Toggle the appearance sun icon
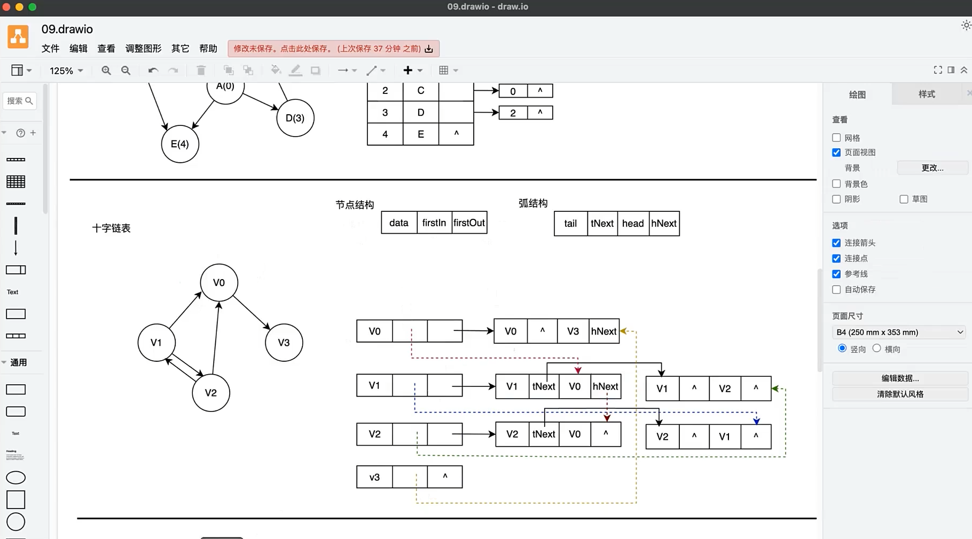972x539 pixels. click(x=966, y=26)
